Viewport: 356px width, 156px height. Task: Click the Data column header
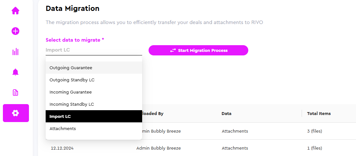226,113
